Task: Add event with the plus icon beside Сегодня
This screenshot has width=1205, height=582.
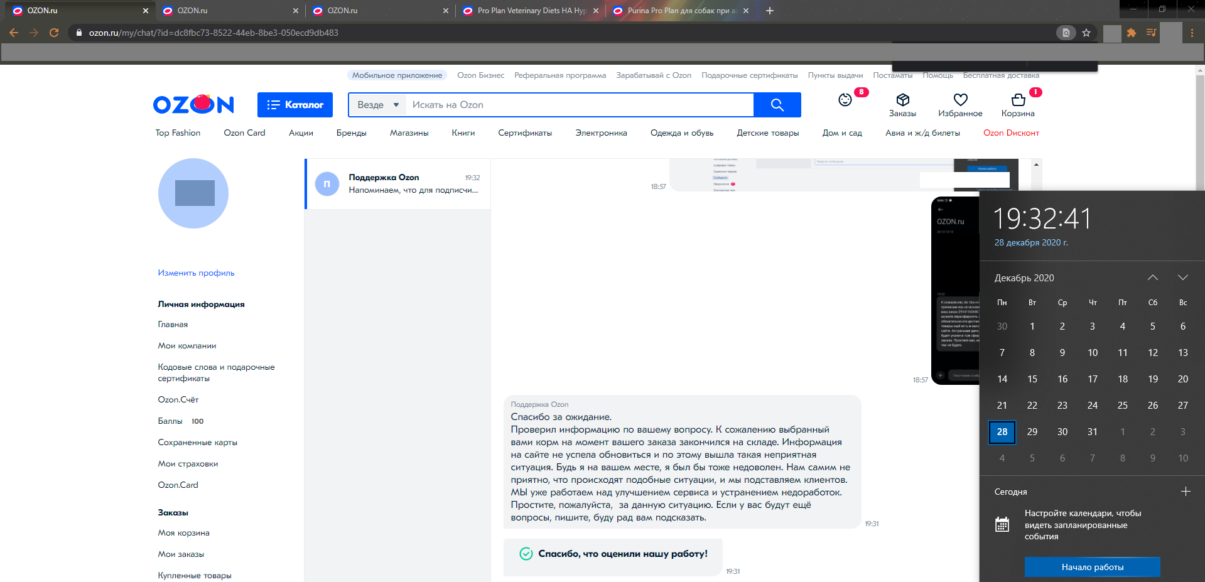Action: (1186, 492)
